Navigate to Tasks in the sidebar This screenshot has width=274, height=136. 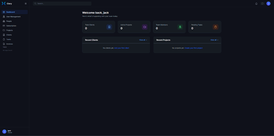(x=9, y=39)
